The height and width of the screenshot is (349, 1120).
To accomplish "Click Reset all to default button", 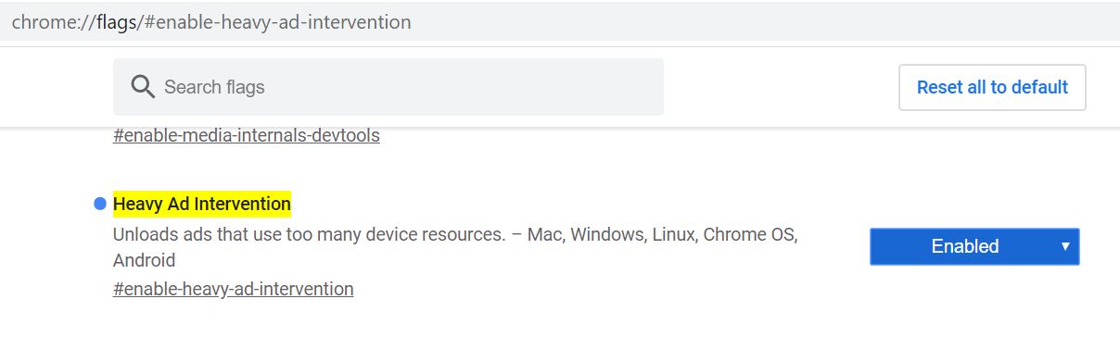I will click(x=992, y=87).
